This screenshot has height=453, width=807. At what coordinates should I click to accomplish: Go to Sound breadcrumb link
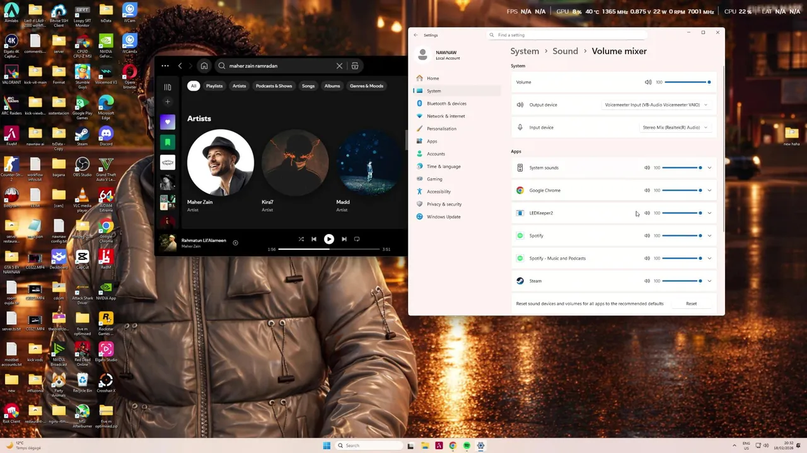(x=565, y=52)
